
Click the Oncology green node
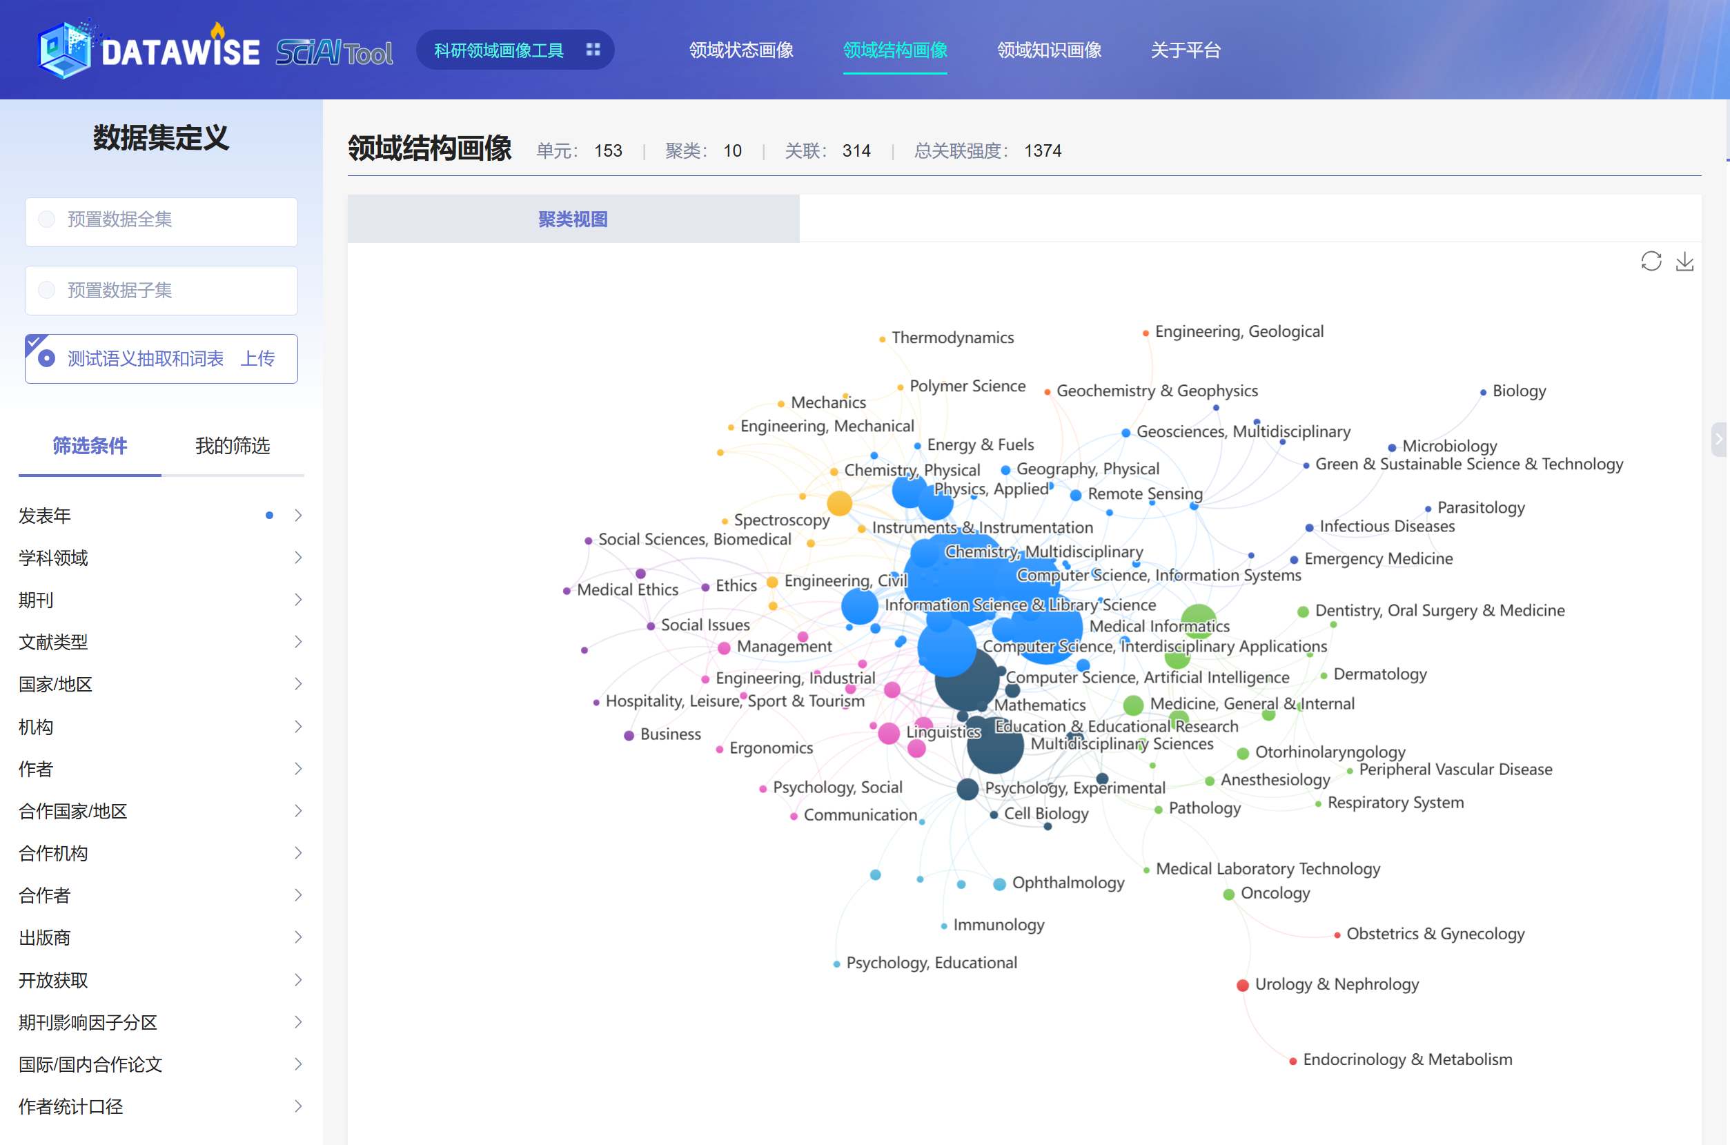point(1228,894)
